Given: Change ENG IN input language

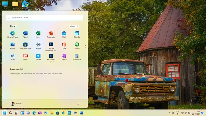Looking at the screenshot, I should point(178,113).
